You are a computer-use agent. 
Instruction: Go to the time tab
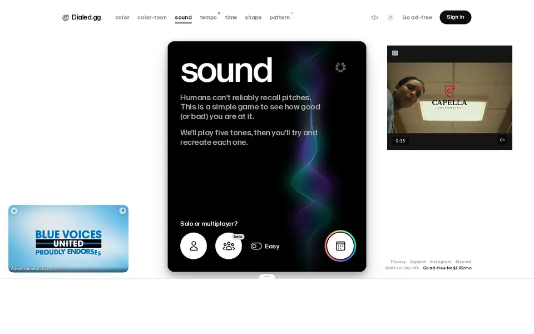[231, 17]
